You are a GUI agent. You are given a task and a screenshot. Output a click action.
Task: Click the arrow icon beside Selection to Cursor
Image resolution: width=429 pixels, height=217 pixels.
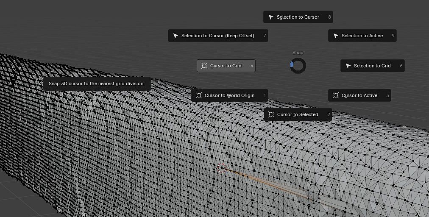point(271,17)
